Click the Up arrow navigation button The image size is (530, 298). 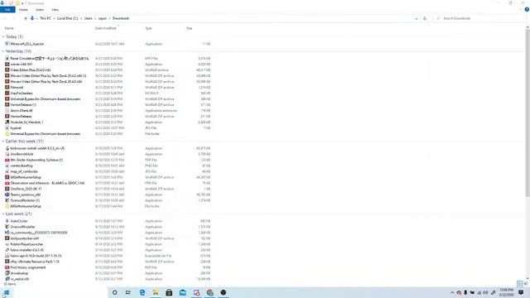click(26, 18)
